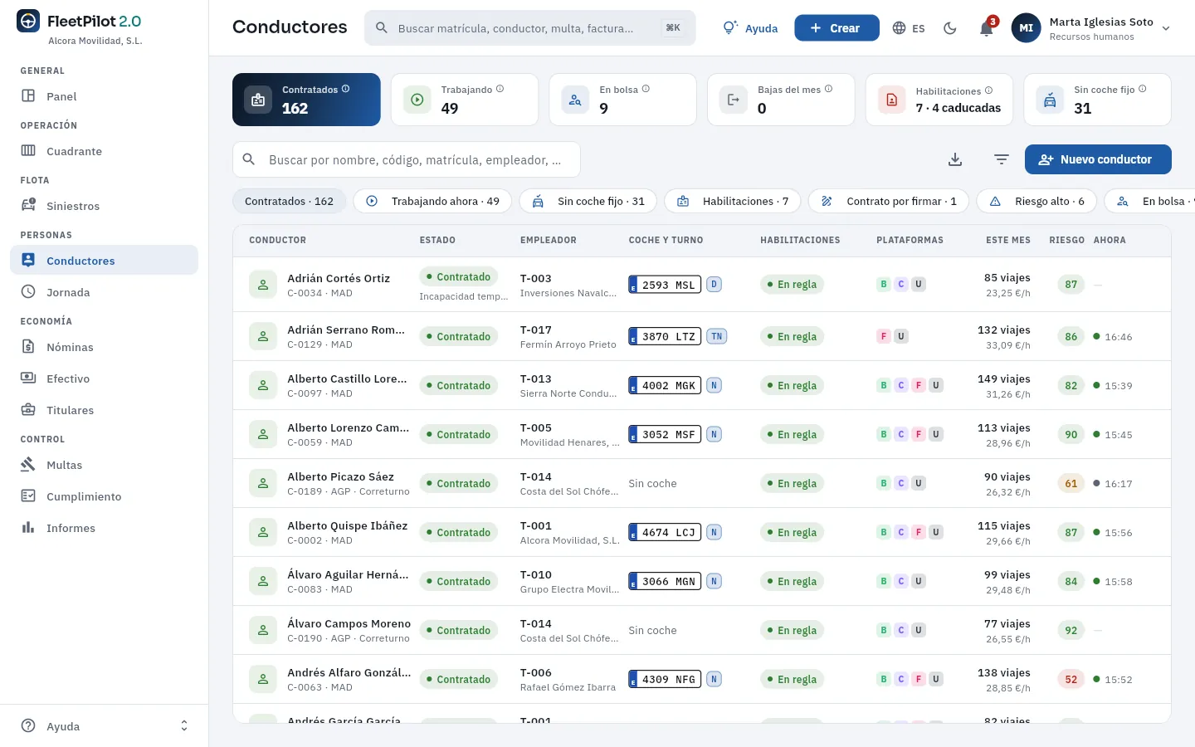
Task: Expand Marta Iglesias Soto user menu
Action: click(1090, 28)
